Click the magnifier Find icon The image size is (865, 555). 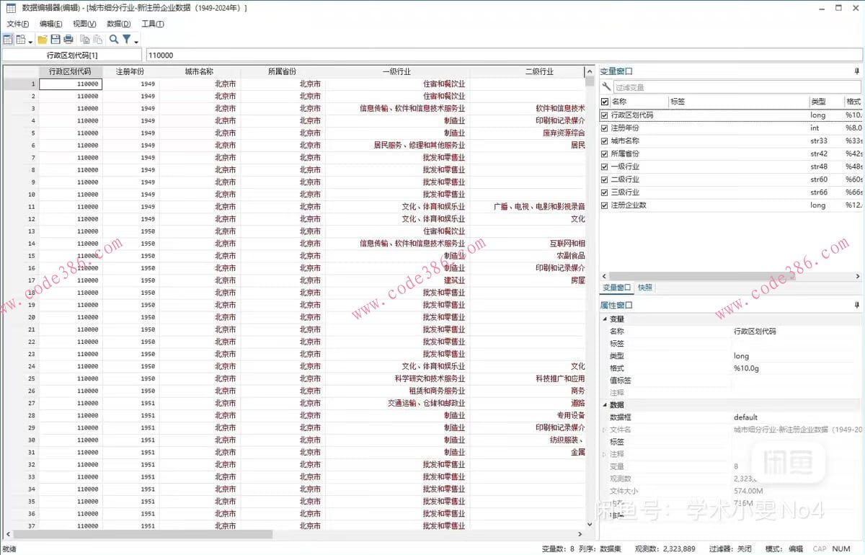click(x=113, y=40)
